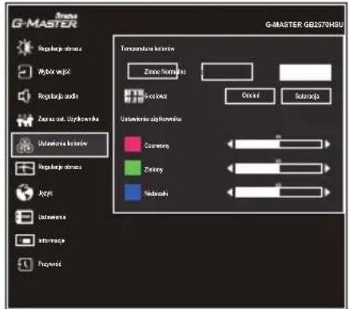Select the Zimne color temperature box
The height and width of the screenshot is (309, 349).
coord(153,71)
